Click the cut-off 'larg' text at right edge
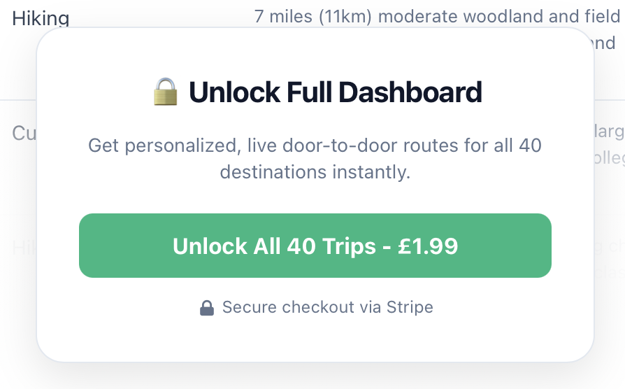This screenshot has height=389, width=625. click(x=608, y=132)
